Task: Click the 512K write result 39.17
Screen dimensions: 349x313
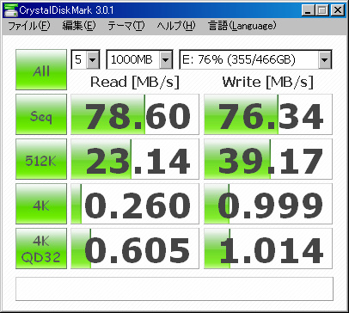Action: click(268, 159)
